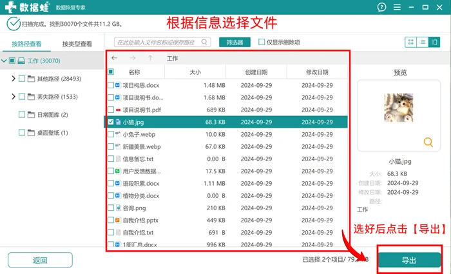Tick the 日常图库 folder checkbox

click(x=22, y=115)
